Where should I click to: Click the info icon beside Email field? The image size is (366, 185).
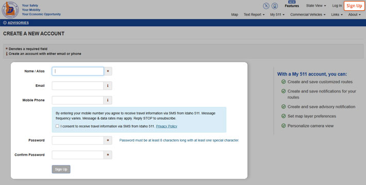(x=108, y=86)
